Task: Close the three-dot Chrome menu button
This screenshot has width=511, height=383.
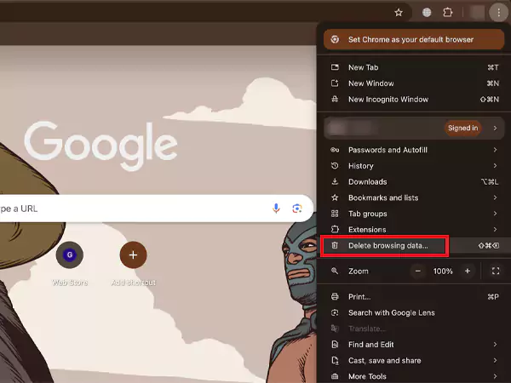Action: point(498,13)
